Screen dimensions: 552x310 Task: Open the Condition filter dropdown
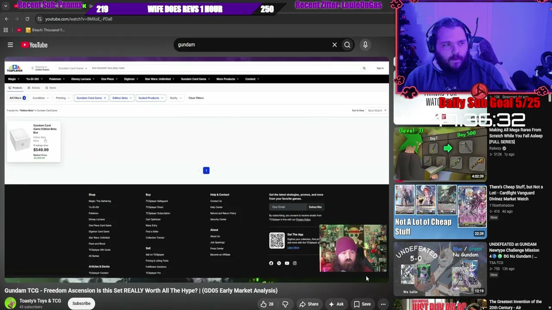coord(40,98)
